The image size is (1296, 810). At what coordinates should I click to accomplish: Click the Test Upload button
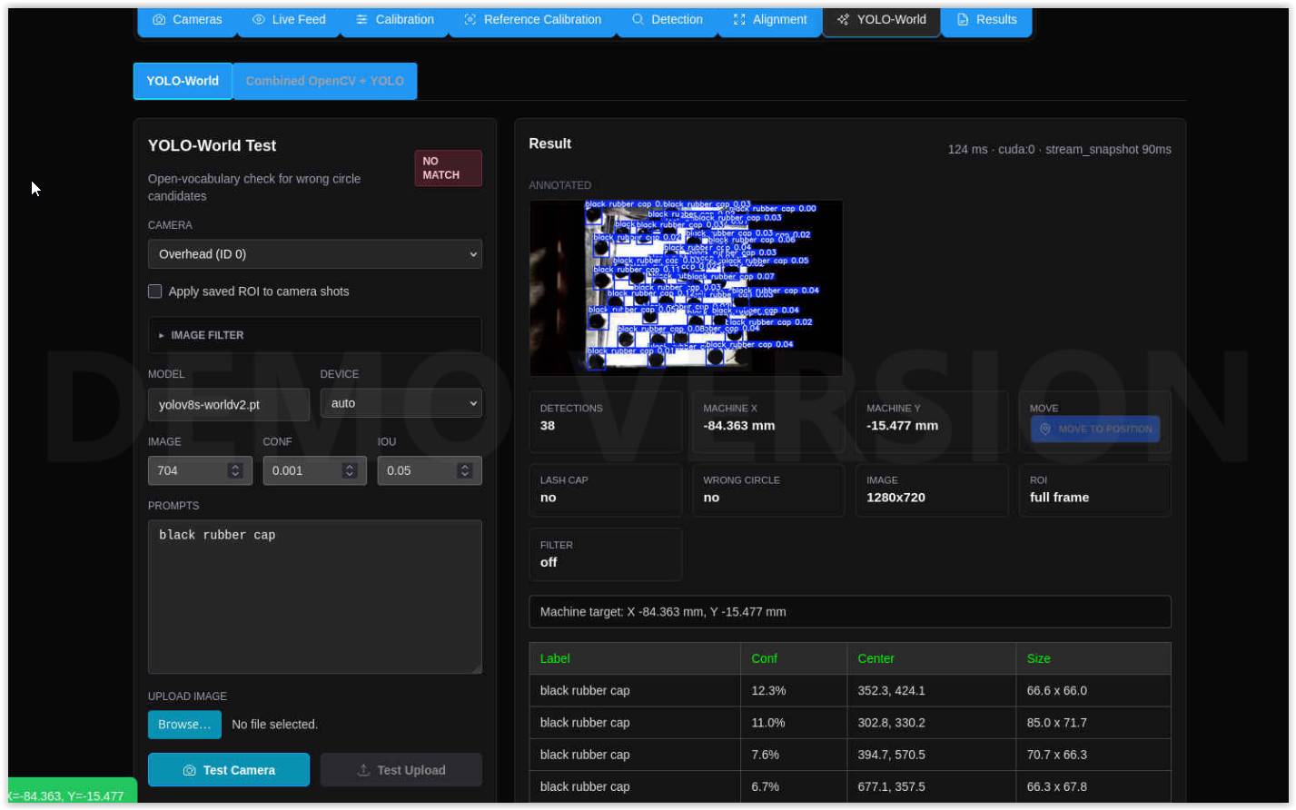[401, 770]
